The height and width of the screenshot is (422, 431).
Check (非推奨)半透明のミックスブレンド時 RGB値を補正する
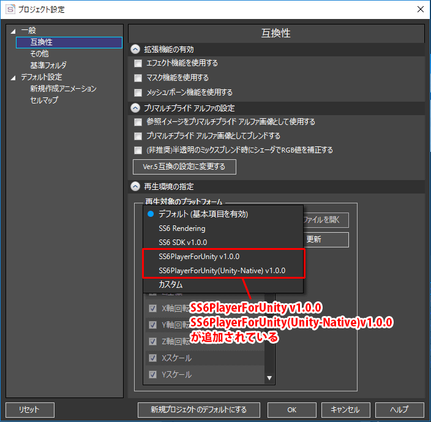(x=138, y=151)
